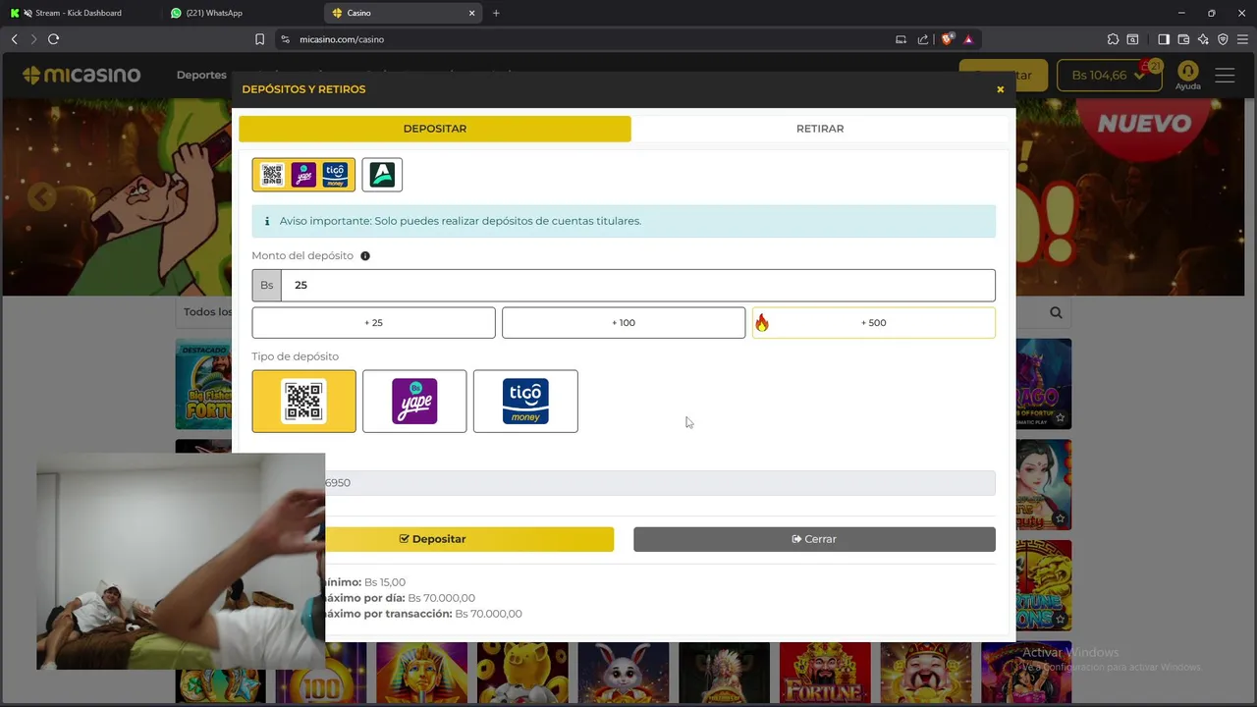This screenshot has height=707, width=1257.
Task: Open the Bs 104,66 balance dropdown
Action: point(1109,76)
